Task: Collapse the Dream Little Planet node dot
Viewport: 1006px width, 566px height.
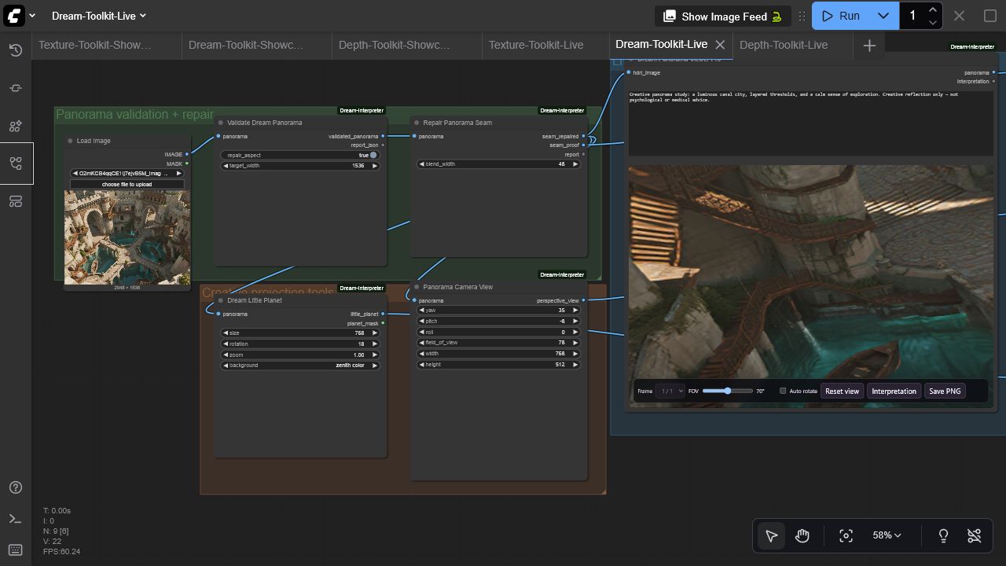Action: [x=221, y=300]
